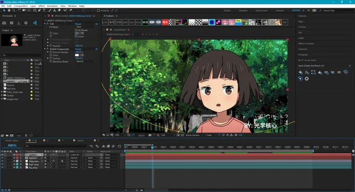Hide the bg2.png layer eye toggle
This screenshot has height=192, width=355.
pos(3,164)
